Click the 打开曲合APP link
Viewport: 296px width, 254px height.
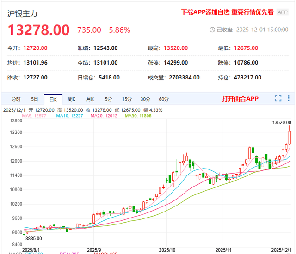coord(240,99)
